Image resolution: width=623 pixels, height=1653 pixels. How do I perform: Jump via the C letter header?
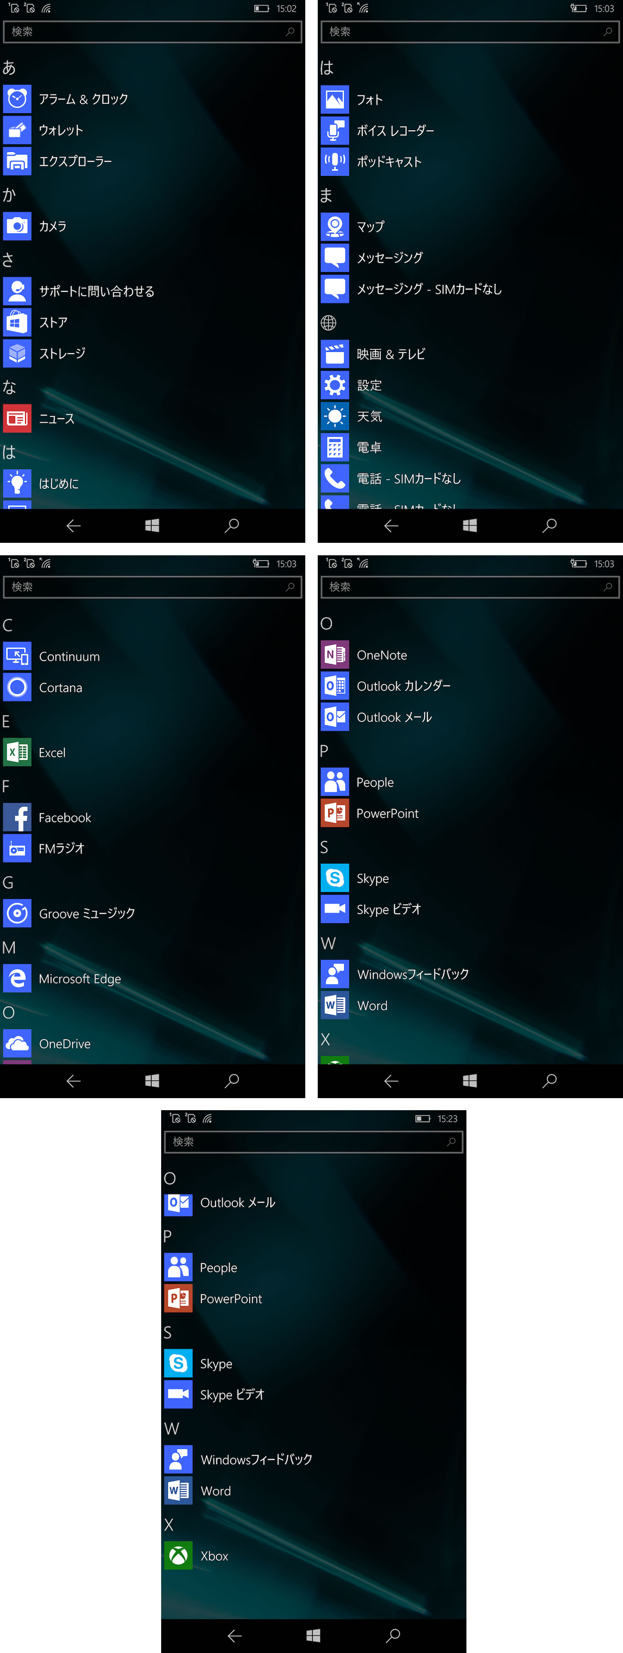(x=8, y=625)
